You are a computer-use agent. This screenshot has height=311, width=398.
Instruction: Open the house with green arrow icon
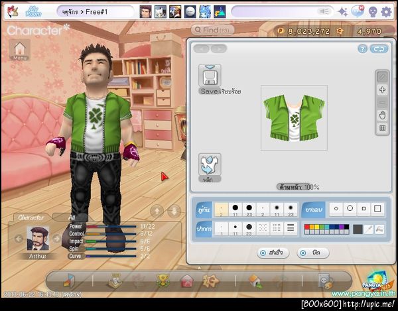pos(255,281)
